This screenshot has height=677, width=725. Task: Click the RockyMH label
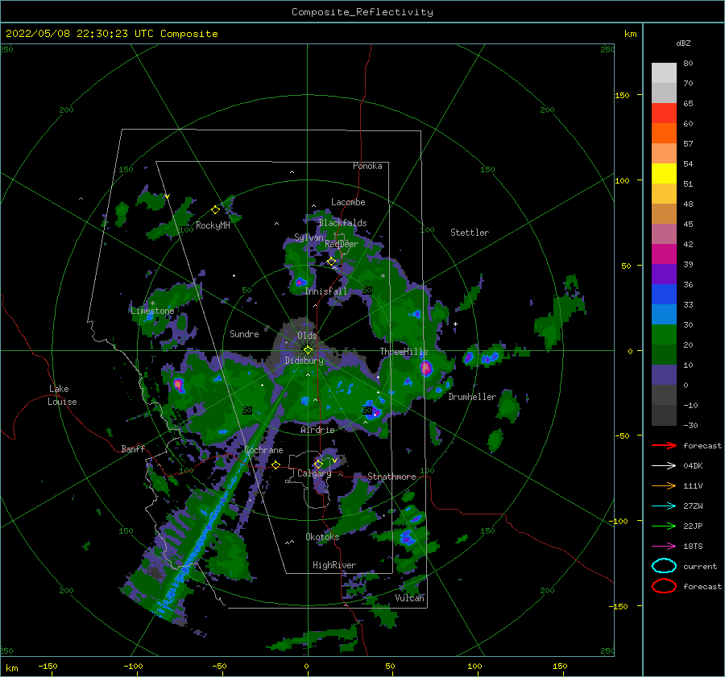pos(213,225)
